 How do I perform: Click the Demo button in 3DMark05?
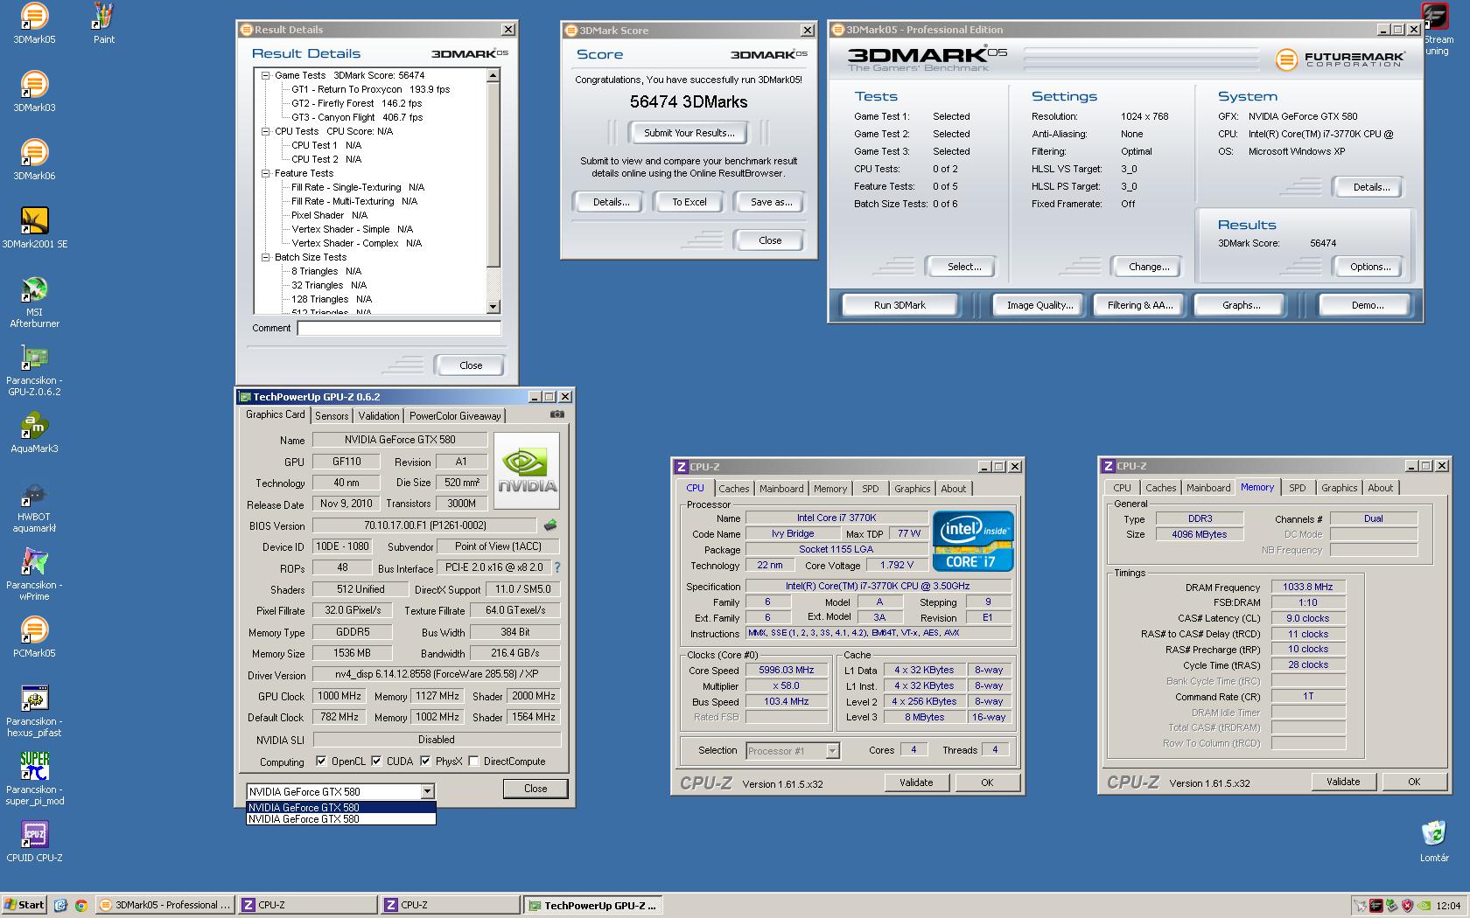pyautogui.click(x=1367, y=305)
